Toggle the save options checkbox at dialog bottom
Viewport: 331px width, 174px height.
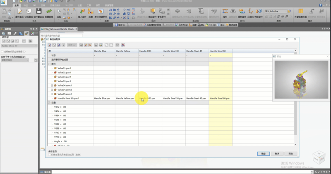[x=49, y=155]
